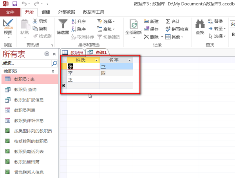The image size is (235, 178).
Task: Open 所有表 navigation pane menu arrow
Action: tap(47, 54)
